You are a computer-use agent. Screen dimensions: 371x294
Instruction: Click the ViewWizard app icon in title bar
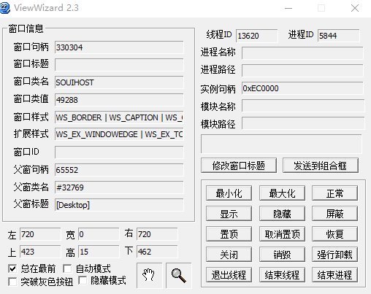pyautogui.click(x=5, y=7)
